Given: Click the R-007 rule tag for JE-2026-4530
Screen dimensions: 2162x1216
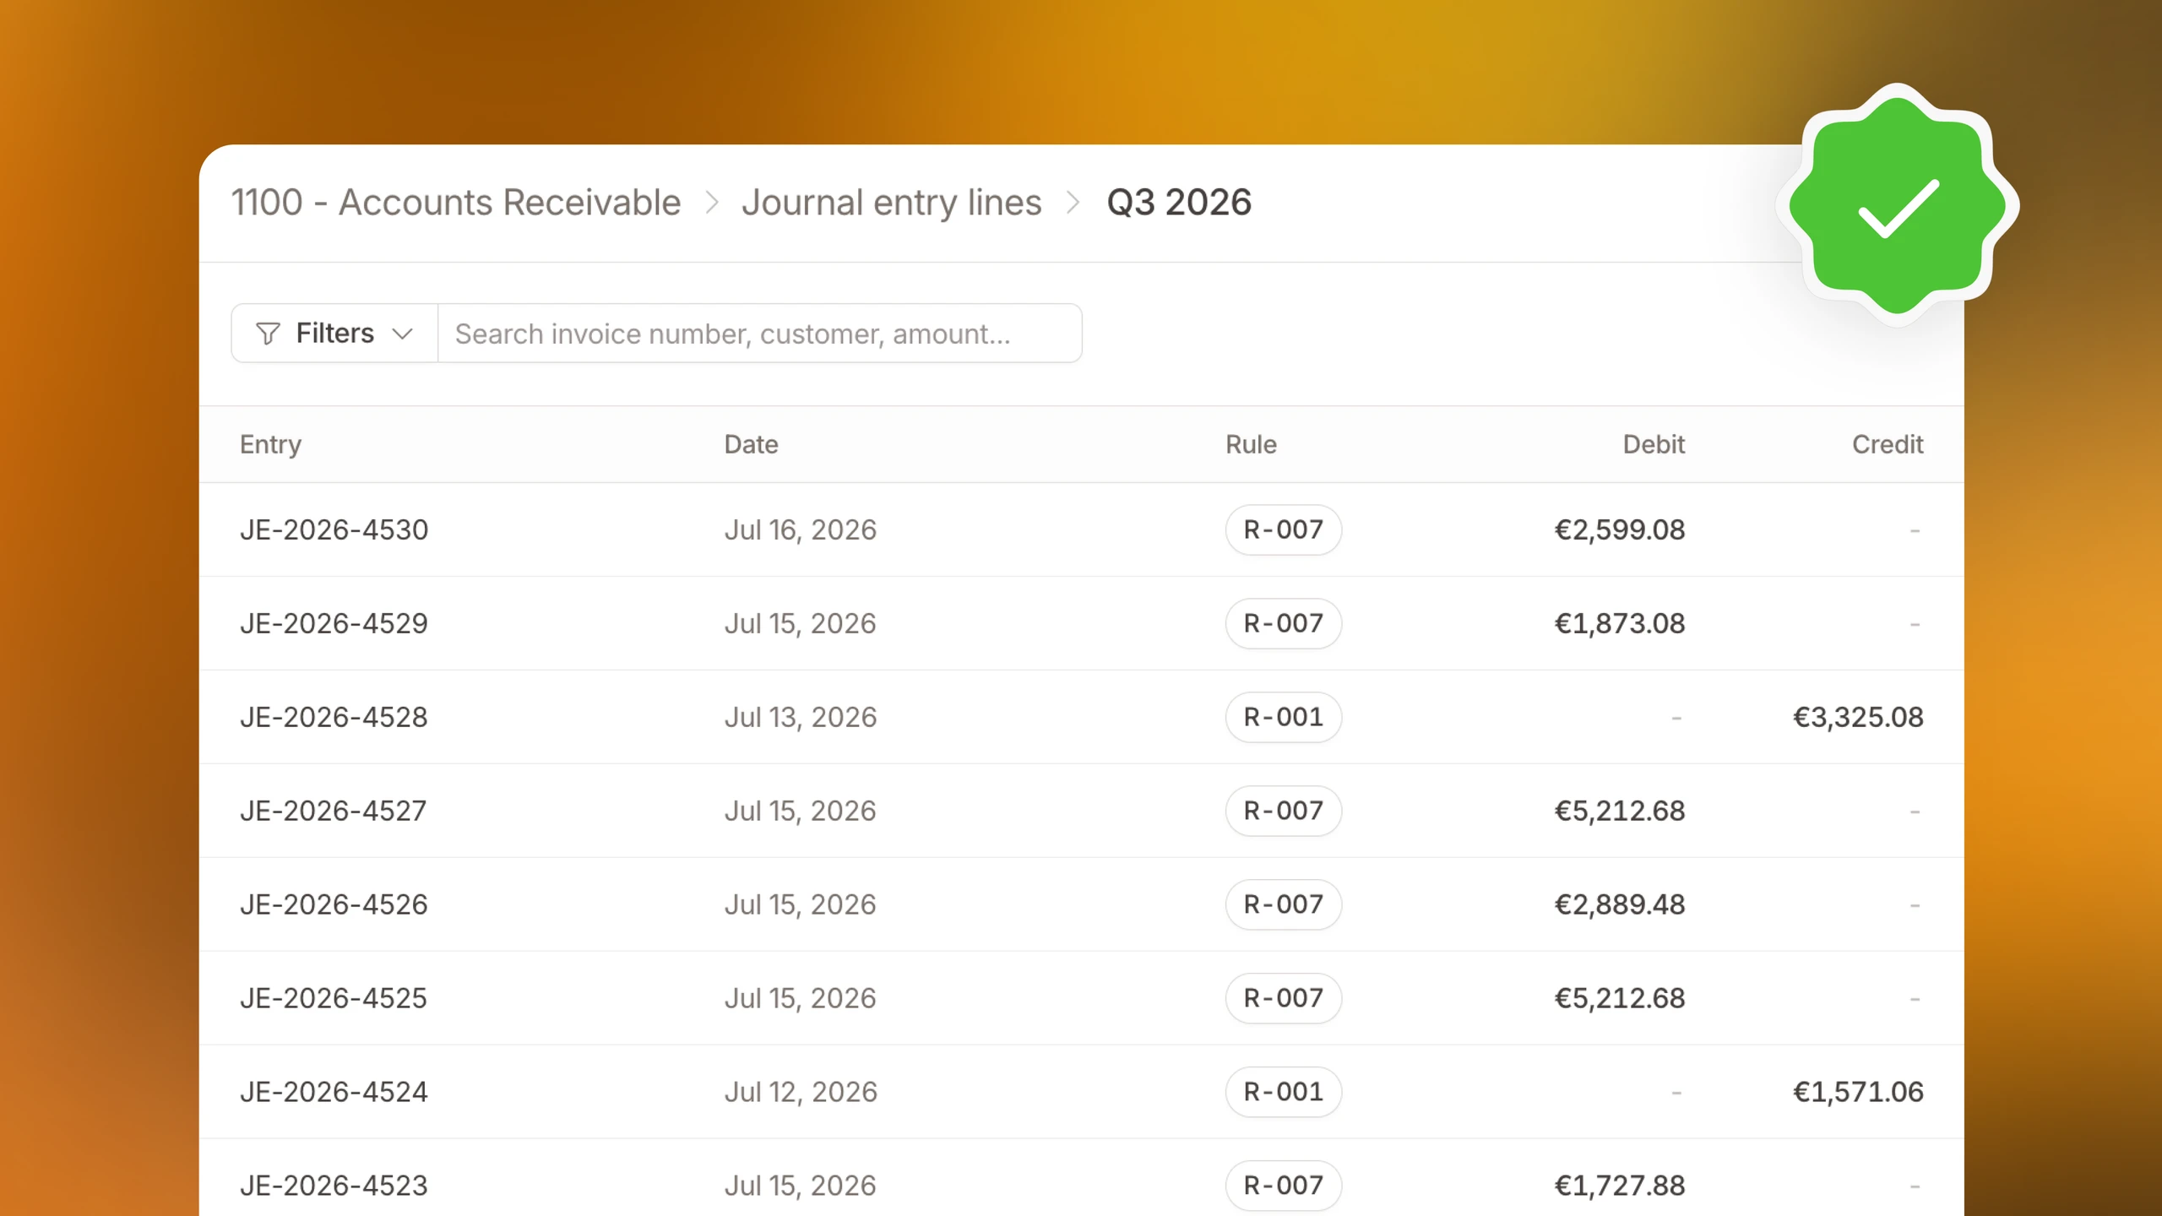Looking at the screenshot, I should [x=1284, y=529].
